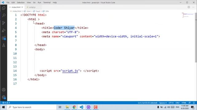Open the Explorer view in activity bar
Image resolution: width=197 pixels, height=110 pixels.
click(x=4, y=8)
